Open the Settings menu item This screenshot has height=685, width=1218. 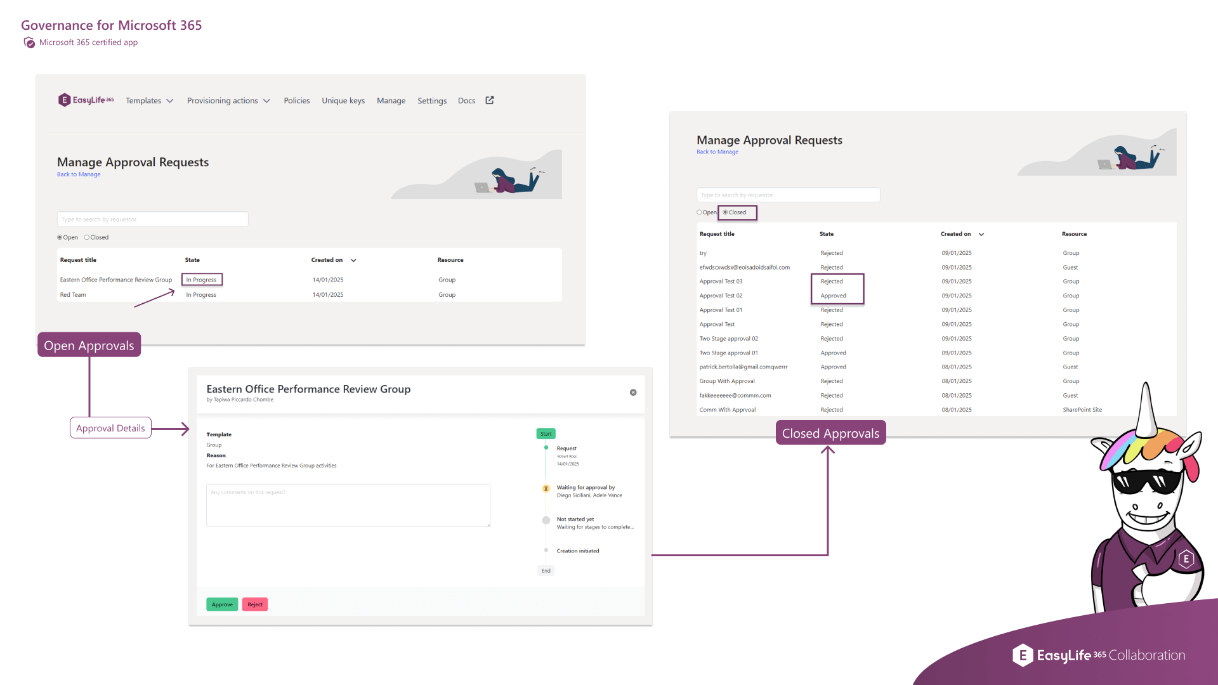tap(432, 101)
